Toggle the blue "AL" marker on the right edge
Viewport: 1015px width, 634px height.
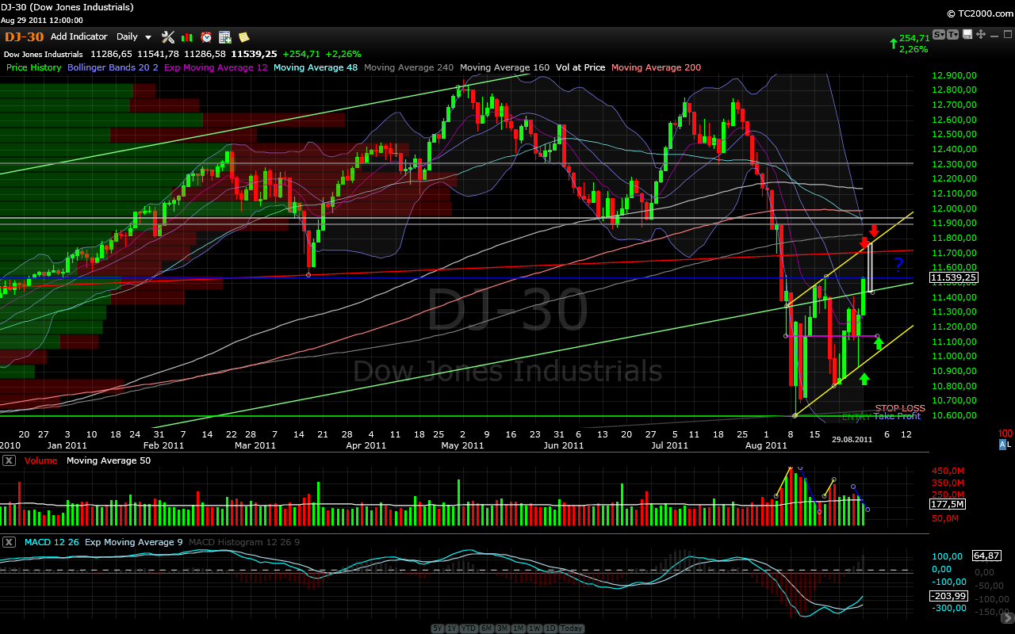[x=1004, y=445]
